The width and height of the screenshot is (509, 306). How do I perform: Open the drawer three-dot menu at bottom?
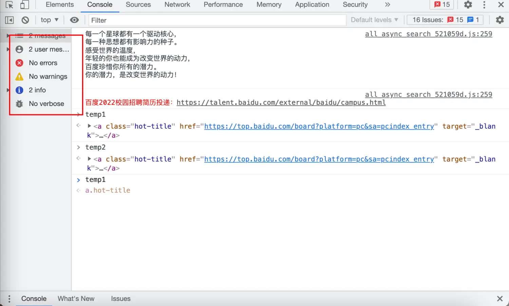coord(9,299)
